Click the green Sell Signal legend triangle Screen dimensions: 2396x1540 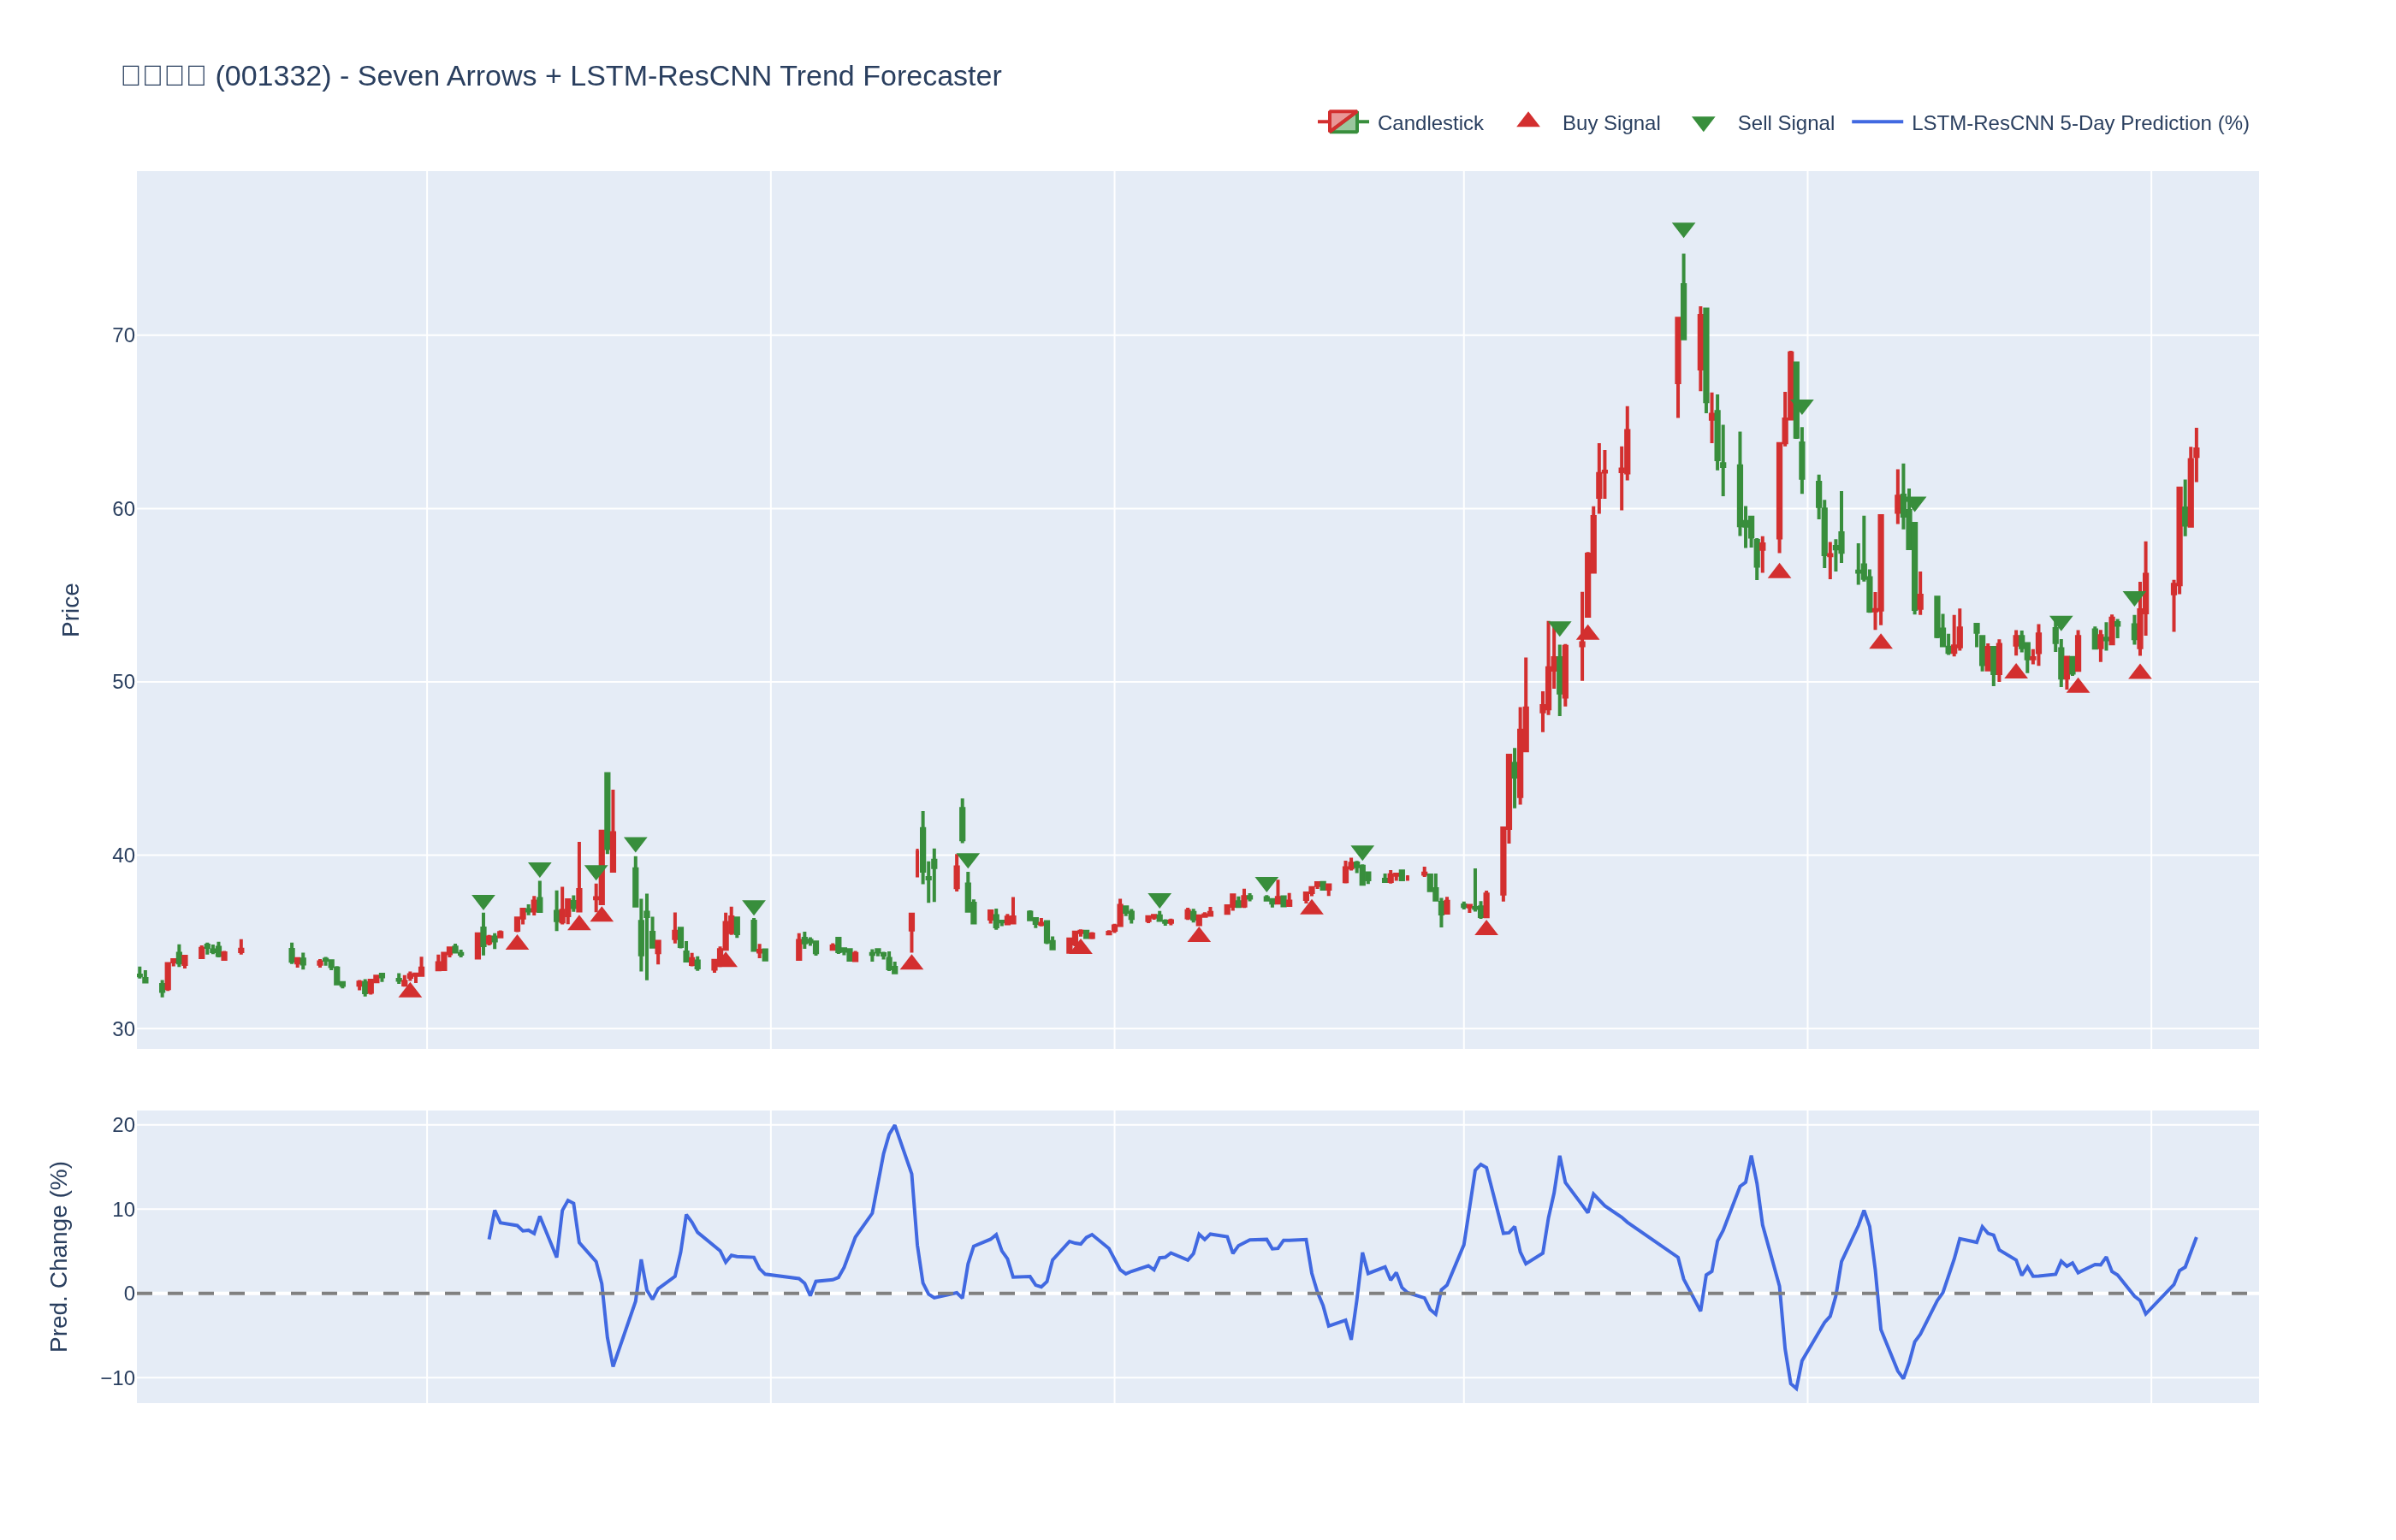[1703, 124]
